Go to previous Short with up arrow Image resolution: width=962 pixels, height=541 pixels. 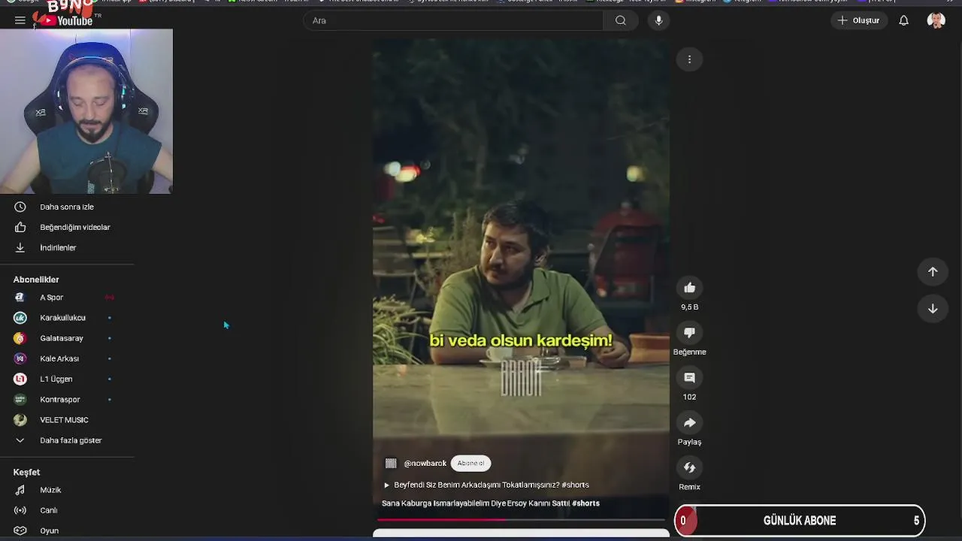click(x=933, y=272)
